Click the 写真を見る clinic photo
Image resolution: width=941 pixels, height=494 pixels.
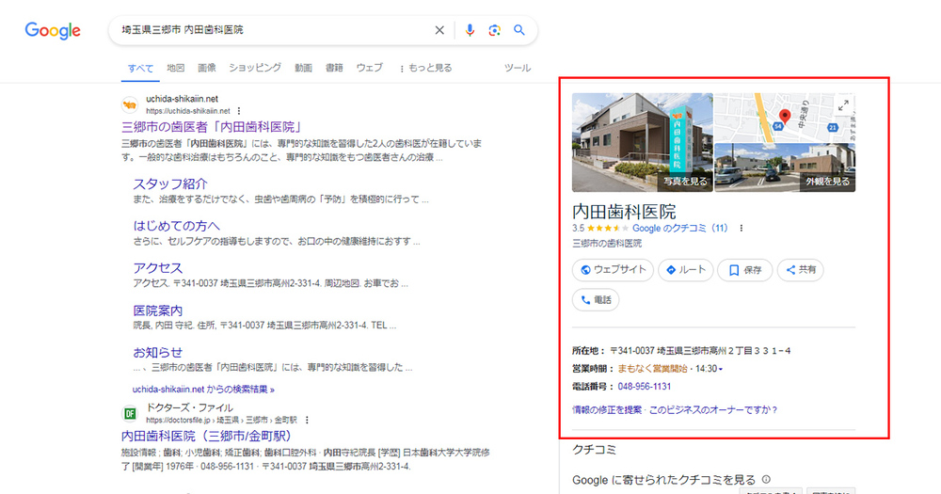pyautogui.click(x=642, y=142)
